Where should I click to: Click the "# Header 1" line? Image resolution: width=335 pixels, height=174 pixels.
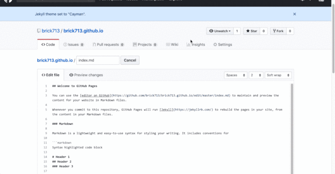click(61, 157)
